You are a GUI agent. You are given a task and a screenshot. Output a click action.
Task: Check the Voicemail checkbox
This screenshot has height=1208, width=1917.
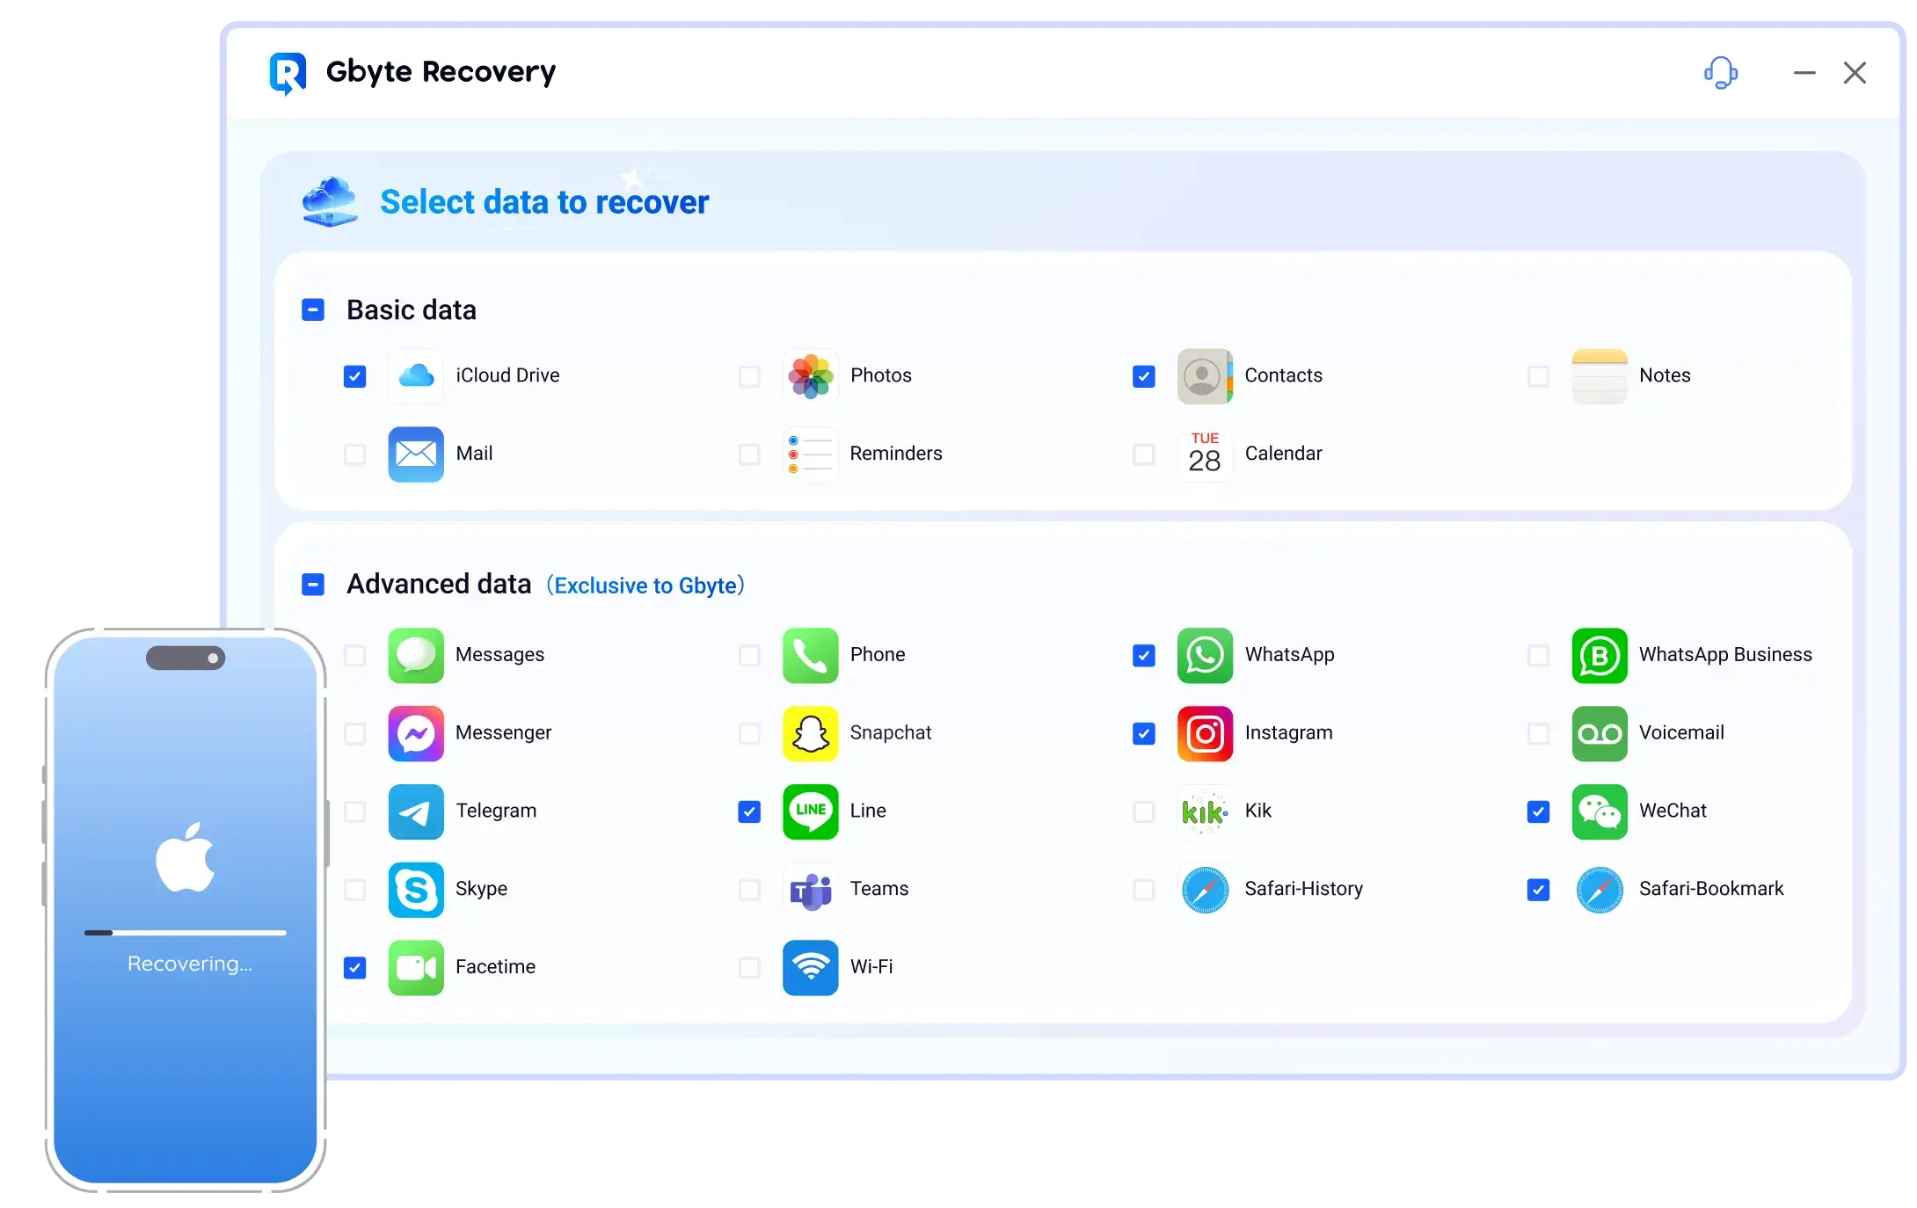[x=1538, y=733]
